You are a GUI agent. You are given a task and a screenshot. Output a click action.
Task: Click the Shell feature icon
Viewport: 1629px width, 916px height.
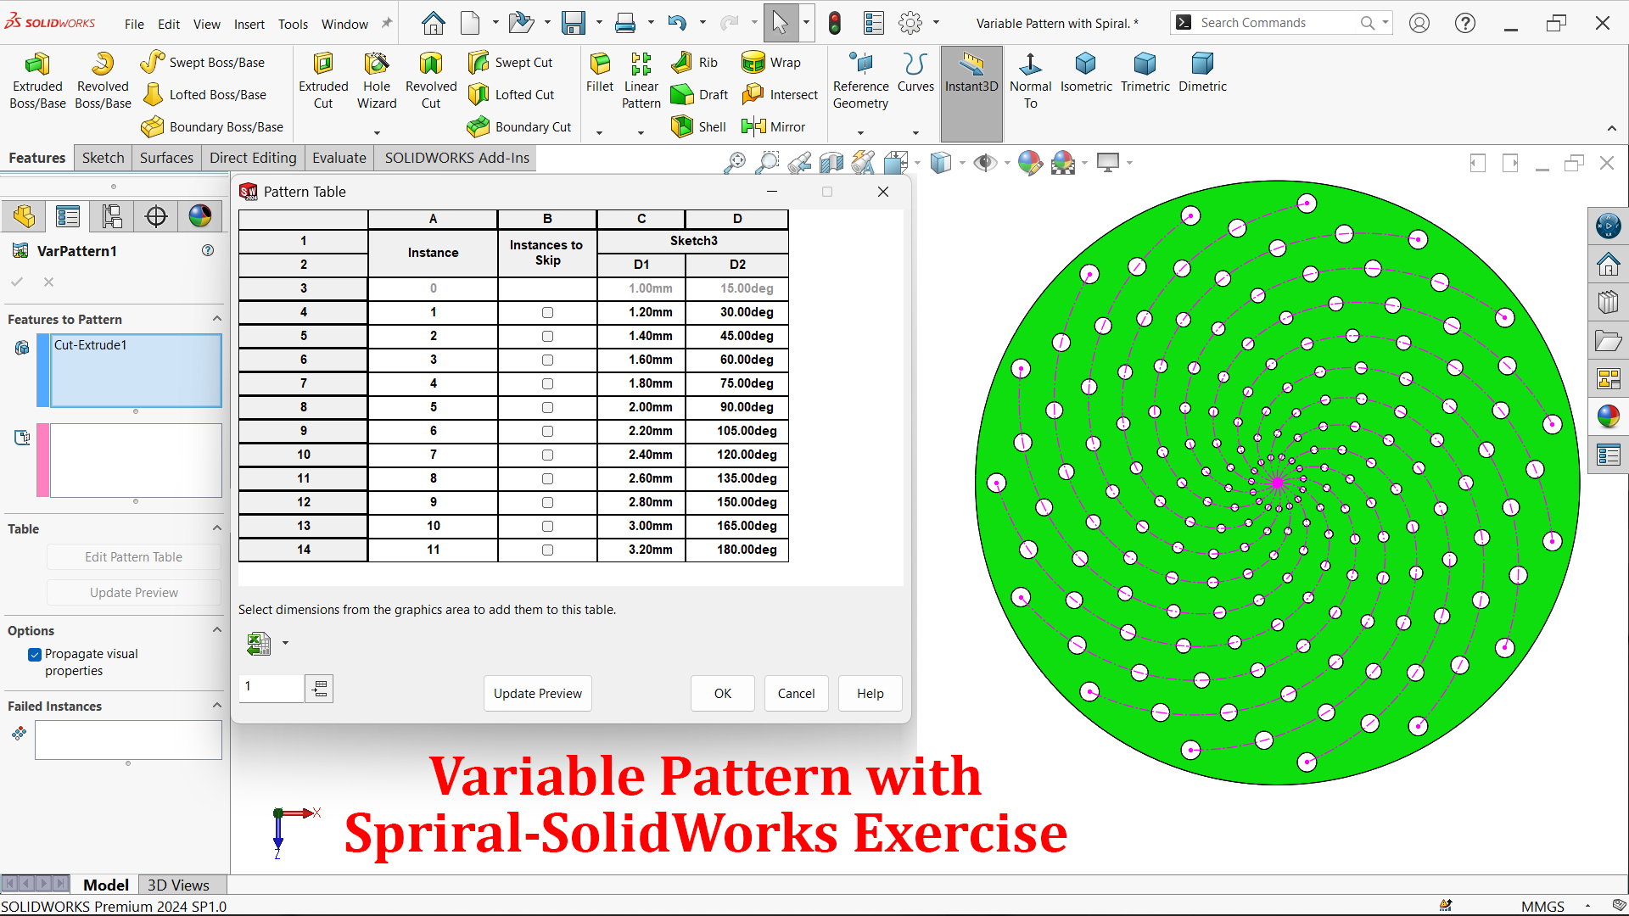tap(682, 126)
